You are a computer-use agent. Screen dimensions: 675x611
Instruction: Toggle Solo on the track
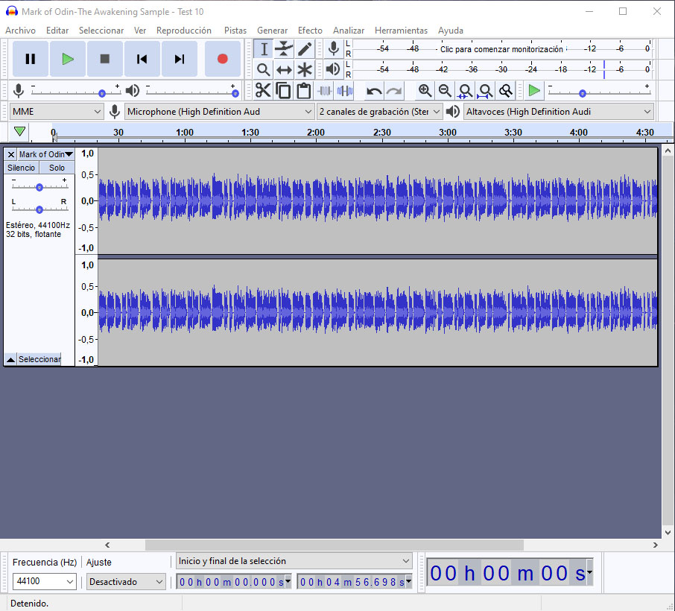[x=57, y=168]
